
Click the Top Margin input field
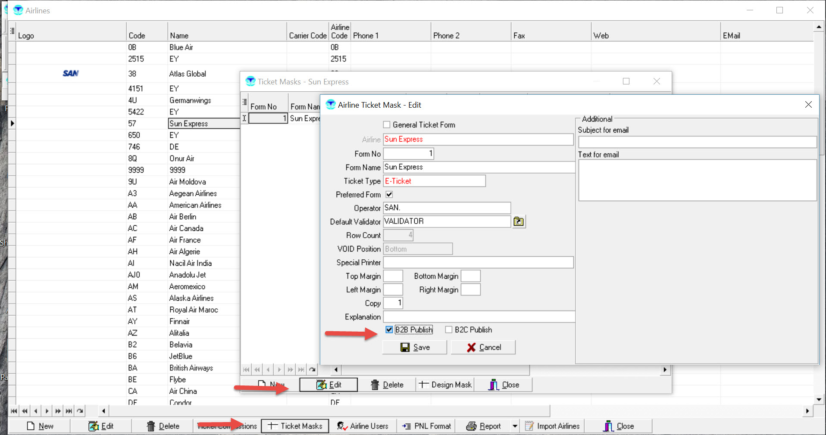(393, 276)
